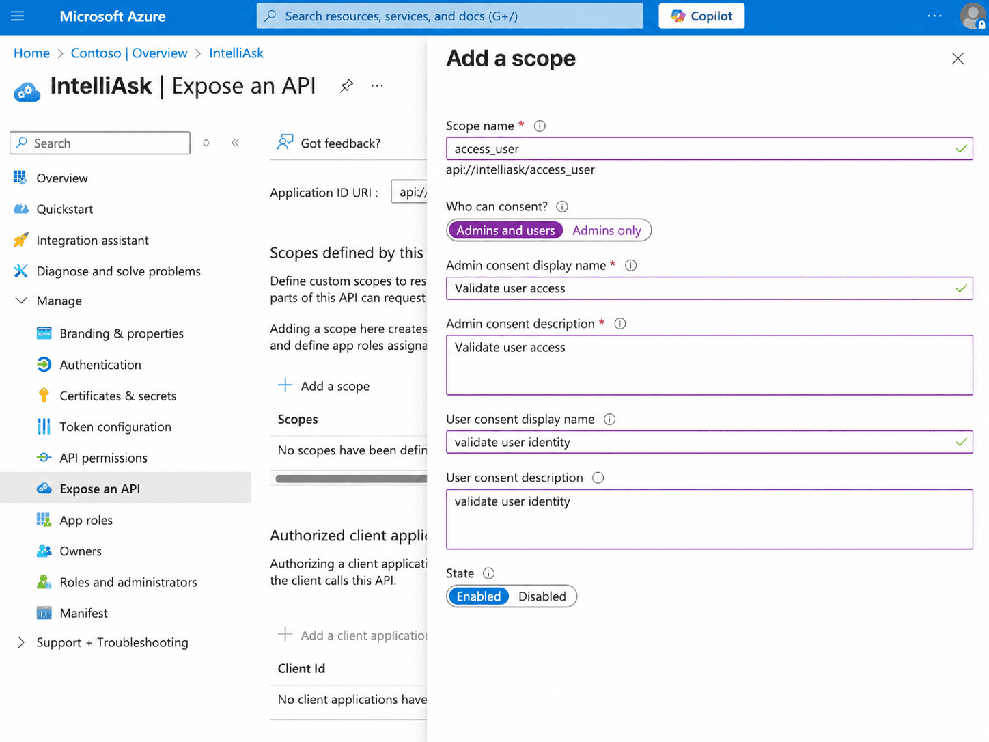Show info tooltip for State

pyautogui.click(x=488, y=573)
